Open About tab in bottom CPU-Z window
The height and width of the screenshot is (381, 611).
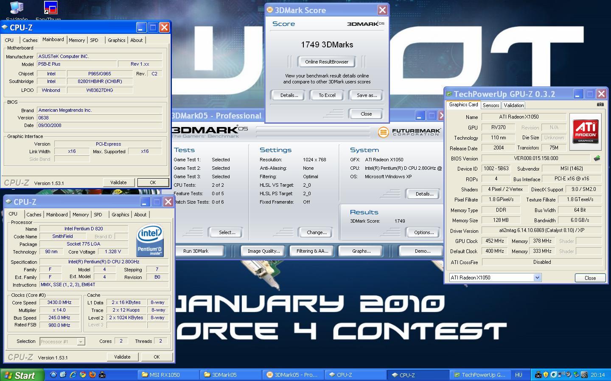pos(140,215)
